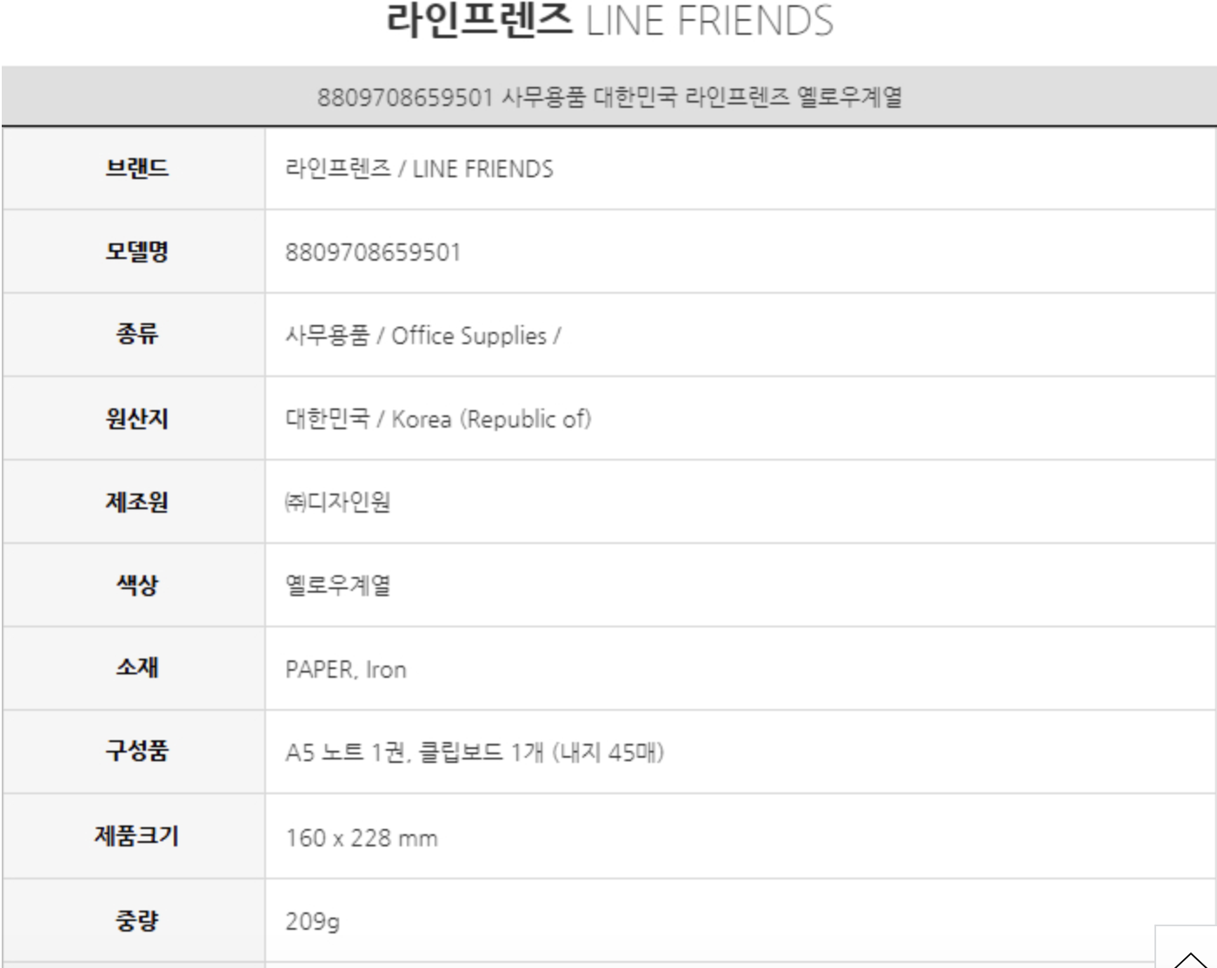Click the PAPER, Iron material value
The image size is (1217, 968).
click(345, 669)
